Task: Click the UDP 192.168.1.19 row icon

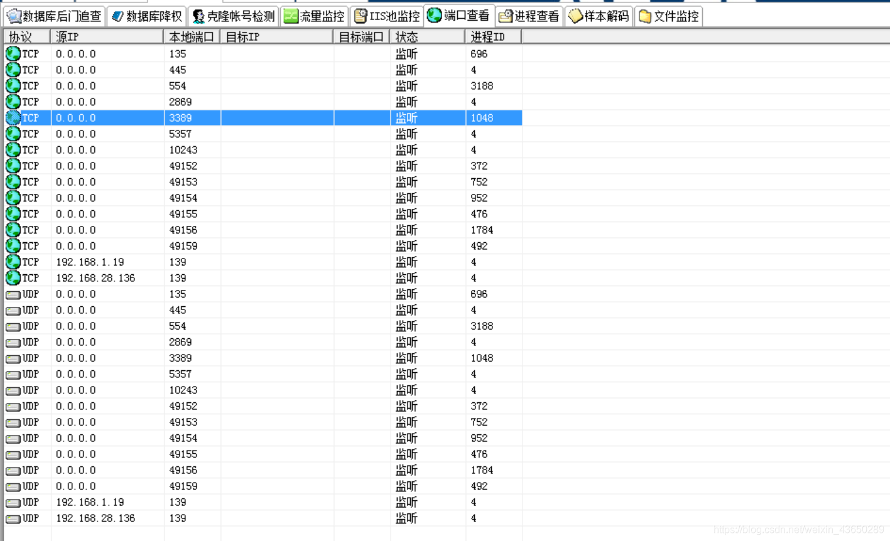Action: [x=13, y=503]
